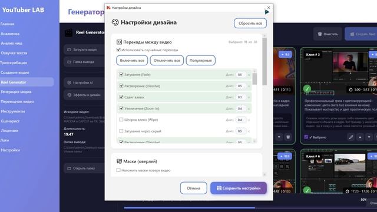Viewport: 377px width, 212px height.
Task: Click the pencil edit icon on Клип # 3
Action: coord(351,137)
